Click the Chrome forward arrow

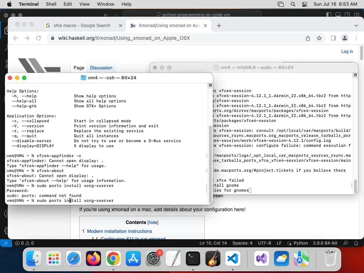27,38
